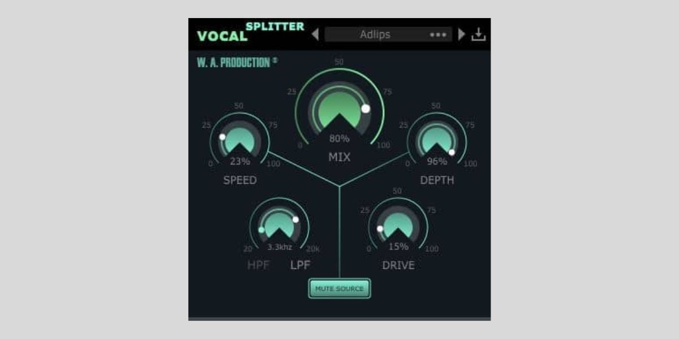This screenshot has width=679, height=339.
Task: Click the next preset right arrow
Action: 462,34
